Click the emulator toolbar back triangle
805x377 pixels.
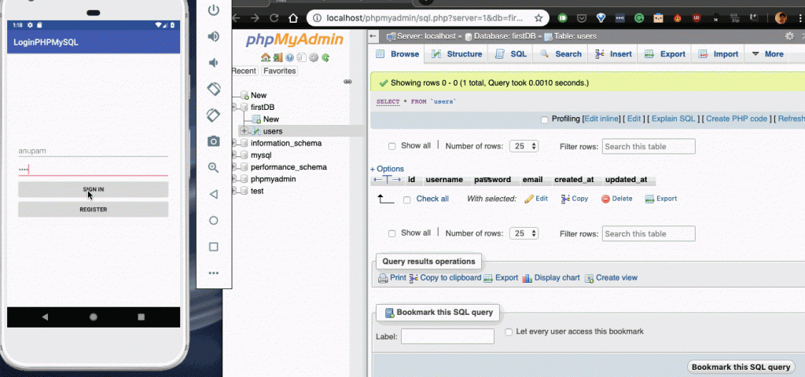(214, 195)
